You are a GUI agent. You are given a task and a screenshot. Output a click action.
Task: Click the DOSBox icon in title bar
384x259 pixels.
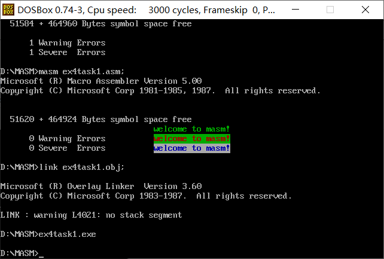tap(8, 10)
